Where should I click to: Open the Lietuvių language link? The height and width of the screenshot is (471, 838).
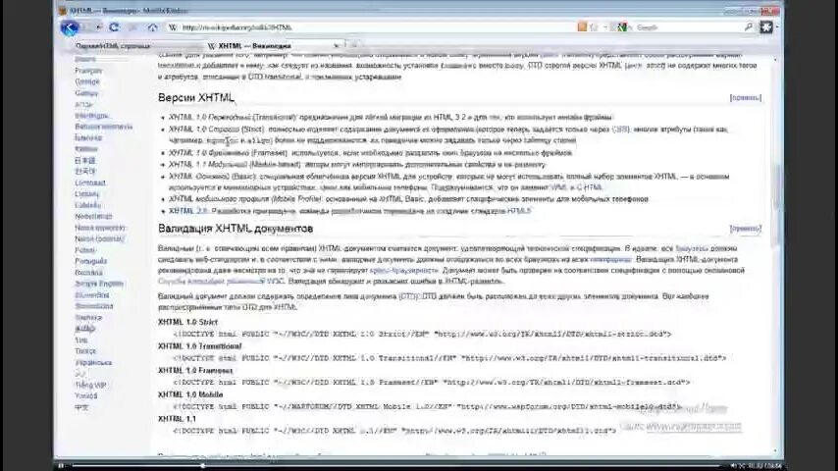click(x=87, y=194)
